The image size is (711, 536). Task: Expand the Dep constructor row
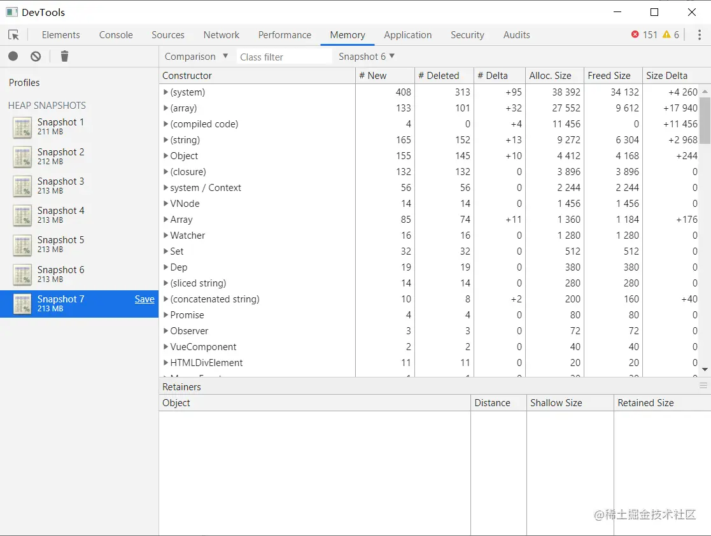tap(165, 267)
